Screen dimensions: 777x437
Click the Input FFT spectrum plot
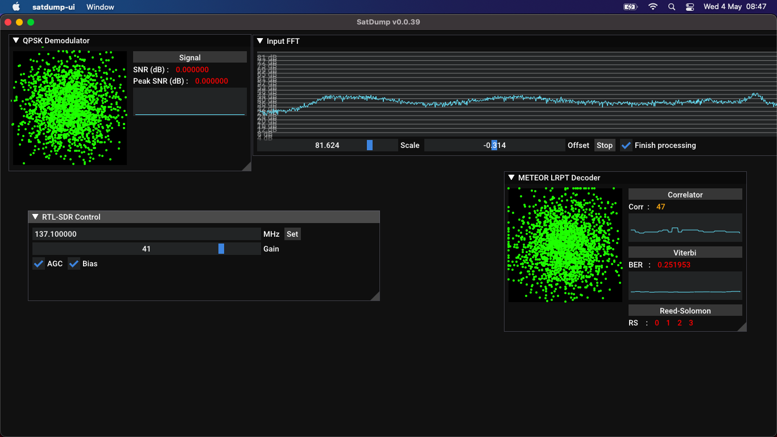point(516,94)
